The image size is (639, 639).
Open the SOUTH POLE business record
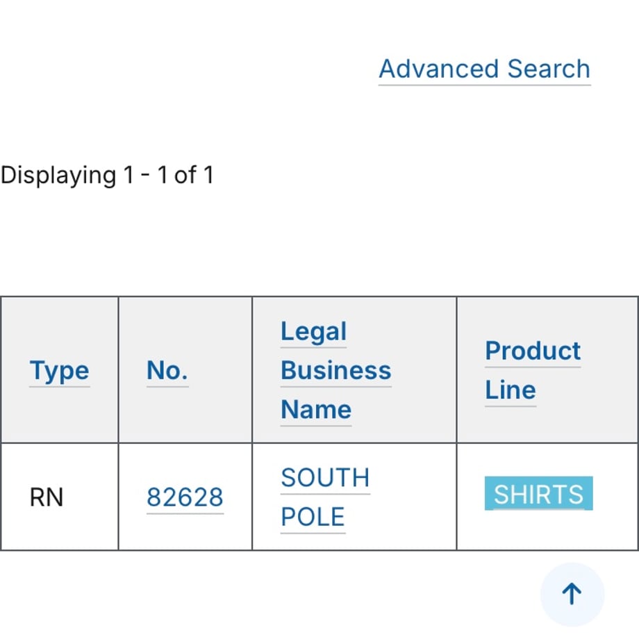[x=325, y=497]
